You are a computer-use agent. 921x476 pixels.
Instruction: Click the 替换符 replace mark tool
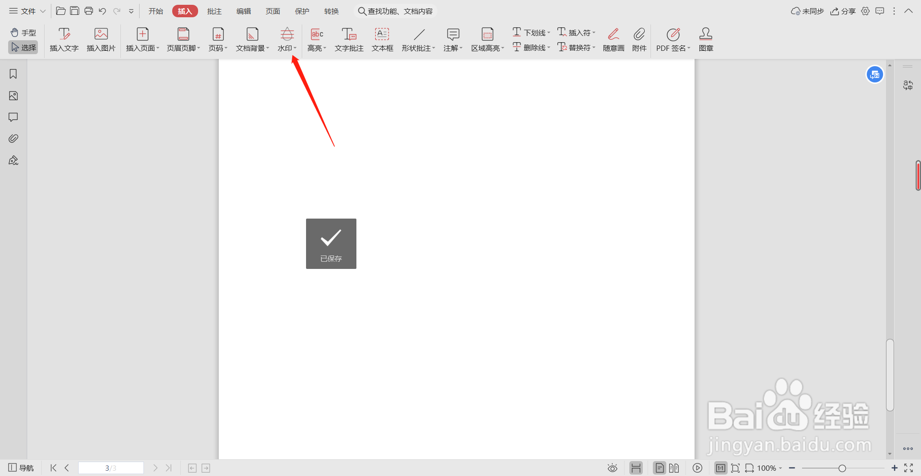point(576,47)
